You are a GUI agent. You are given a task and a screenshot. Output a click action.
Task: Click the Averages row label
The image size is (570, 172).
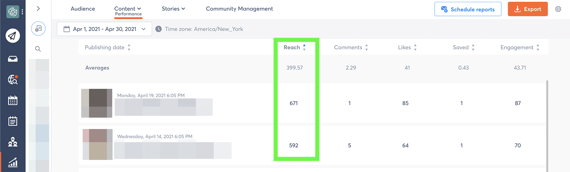tap(97, 68)
